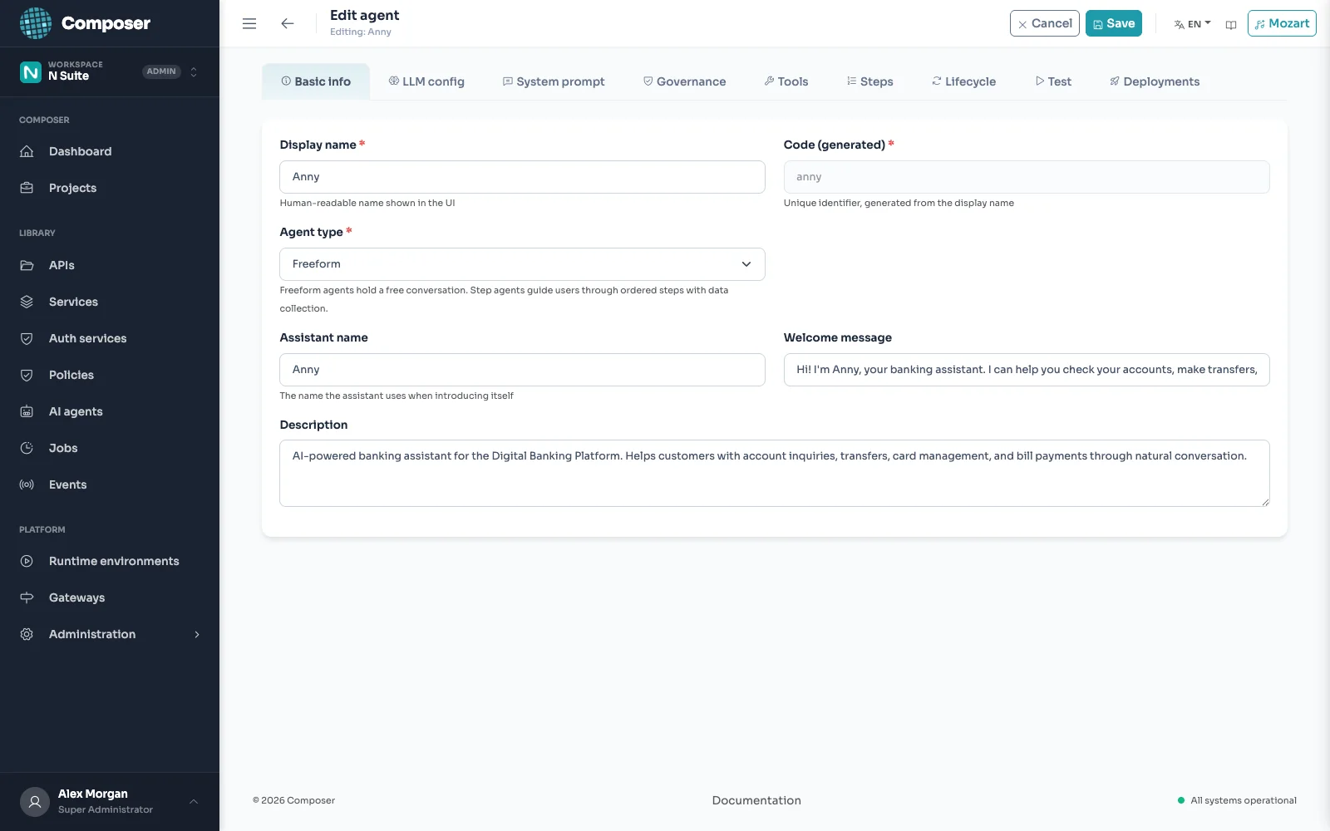Viewport: 1330px width, 831px height.
Task: Click the Runtime environments play icon
Action: click(x=27, y=561)
